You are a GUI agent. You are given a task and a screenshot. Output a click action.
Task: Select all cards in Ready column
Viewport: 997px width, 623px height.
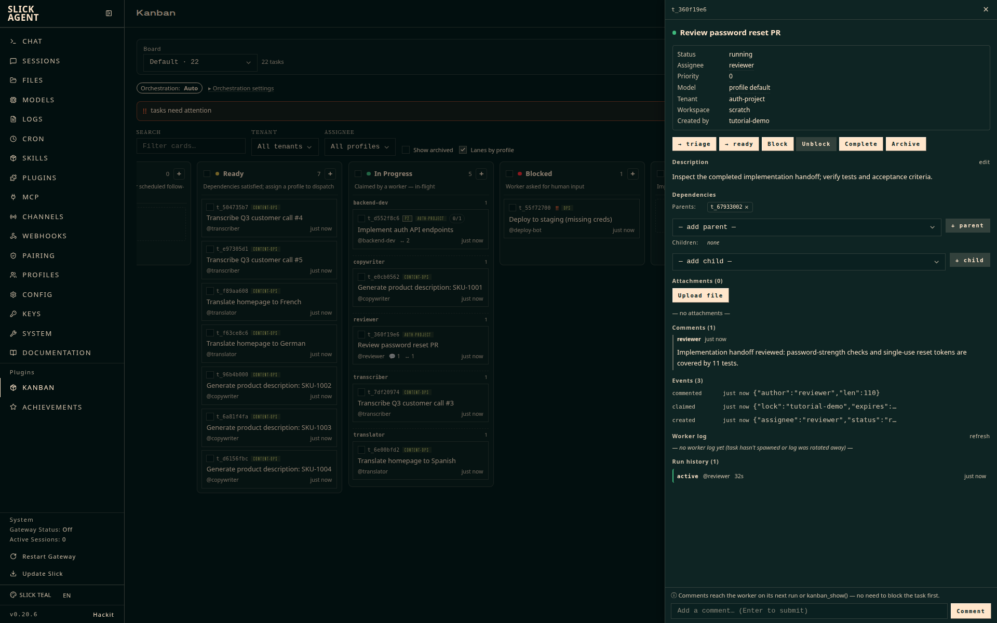pyautogui.click(x=207, y=174)
